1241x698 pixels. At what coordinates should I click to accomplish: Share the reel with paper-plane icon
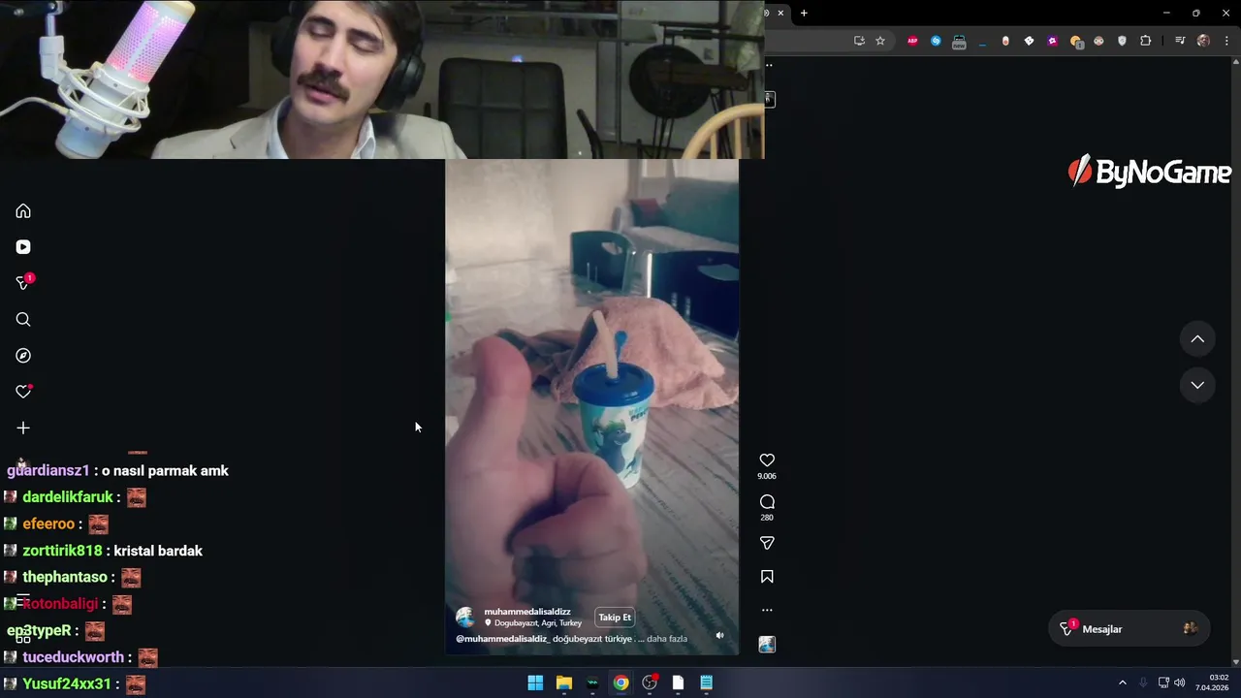[767, 543]
